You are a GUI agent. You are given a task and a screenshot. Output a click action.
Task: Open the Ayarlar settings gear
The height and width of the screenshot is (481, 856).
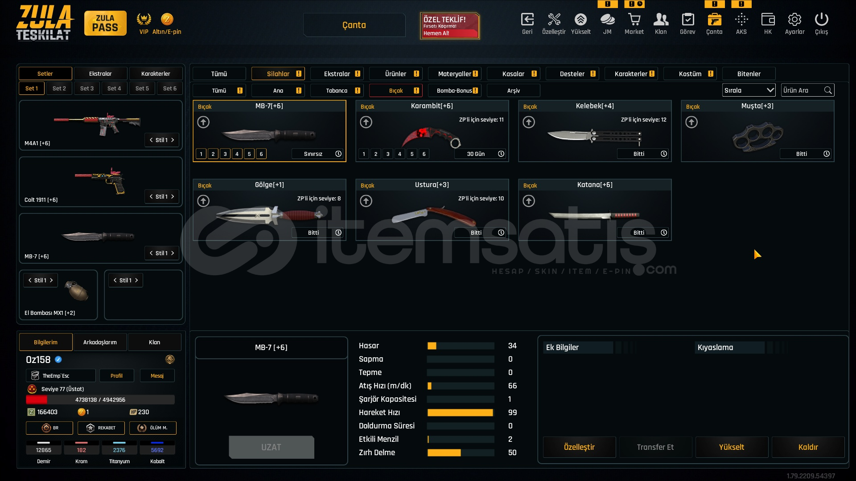click(x=794, y=20)
